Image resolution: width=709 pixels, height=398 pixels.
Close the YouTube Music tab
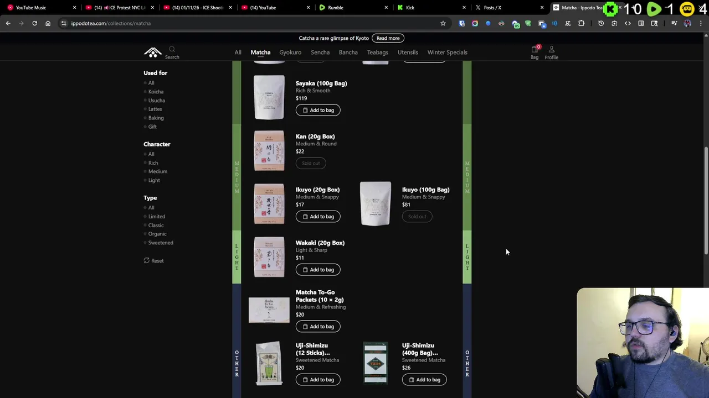pos(74,8)
